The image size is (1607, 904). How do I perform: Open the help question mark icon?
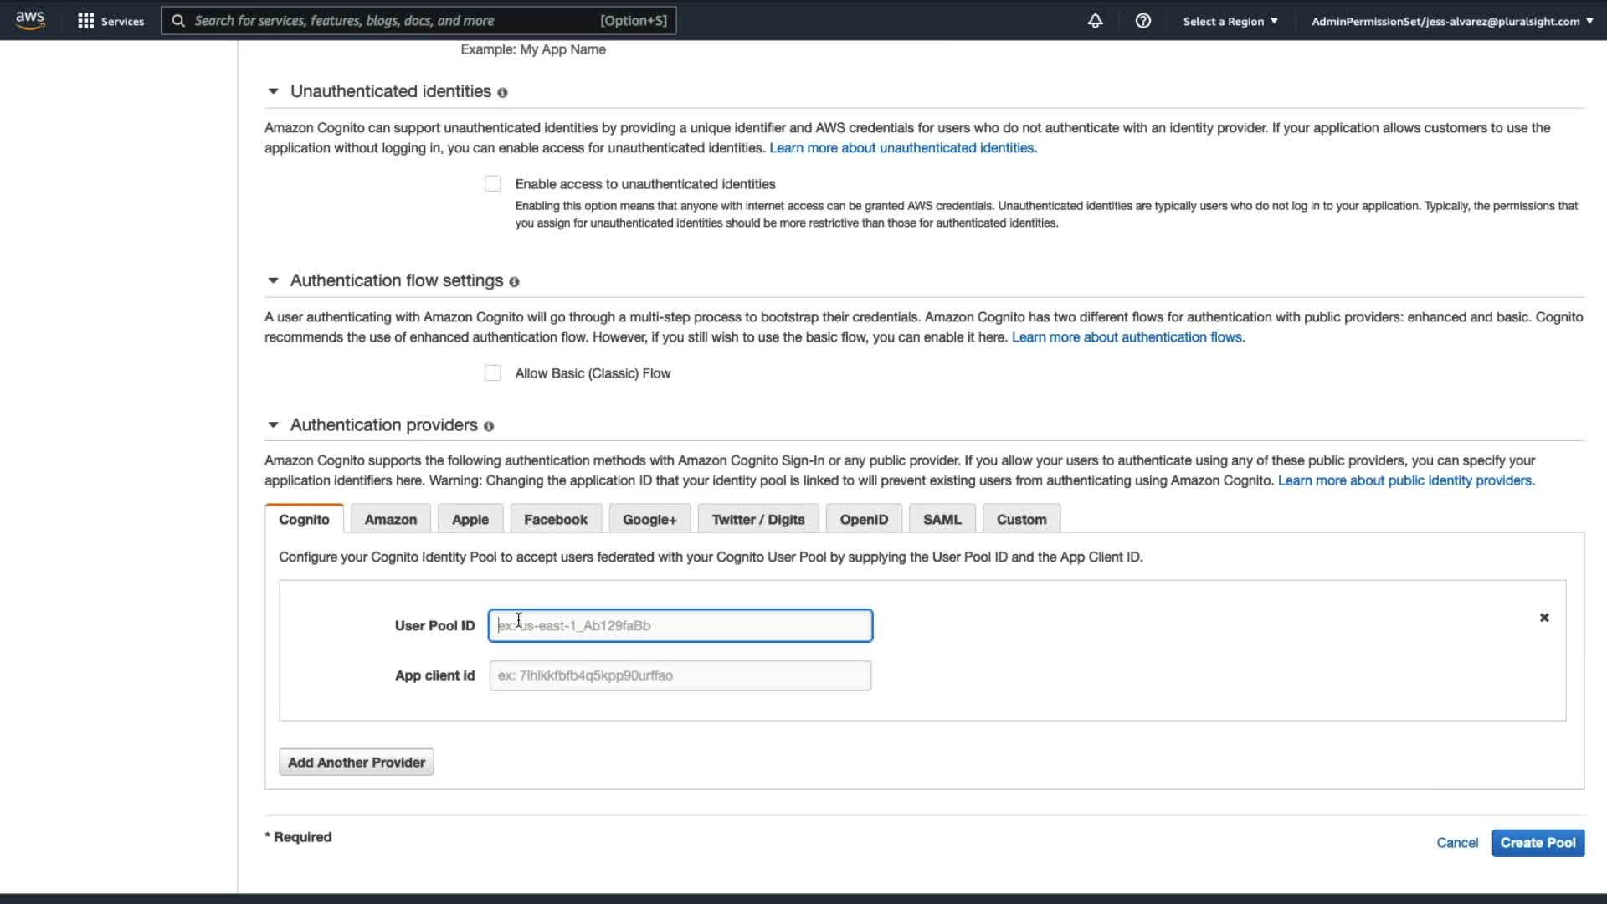pyautogui.click(x=1142, y=21)
